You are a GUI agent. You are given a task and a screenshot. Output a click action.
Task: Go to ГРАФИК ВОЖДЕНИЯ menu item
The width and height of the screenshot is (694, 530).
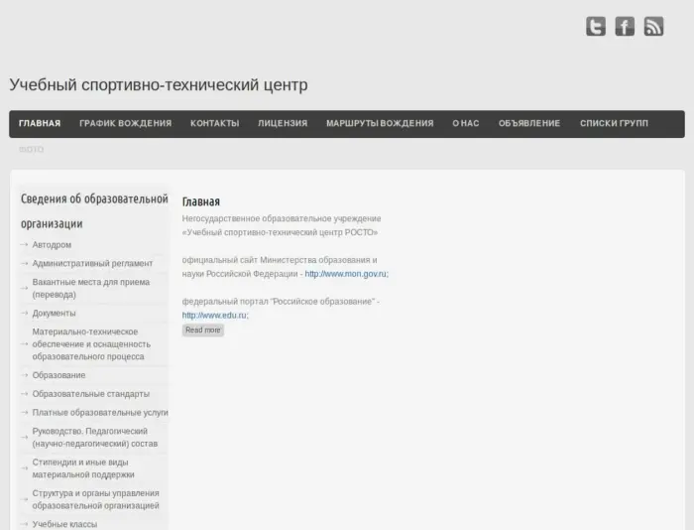[x=125, y=124]
